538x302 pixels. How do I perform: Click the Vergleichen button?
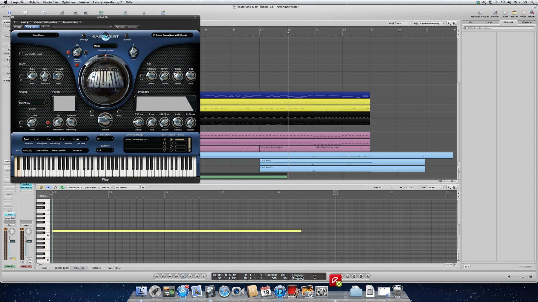tap(32, 27)
